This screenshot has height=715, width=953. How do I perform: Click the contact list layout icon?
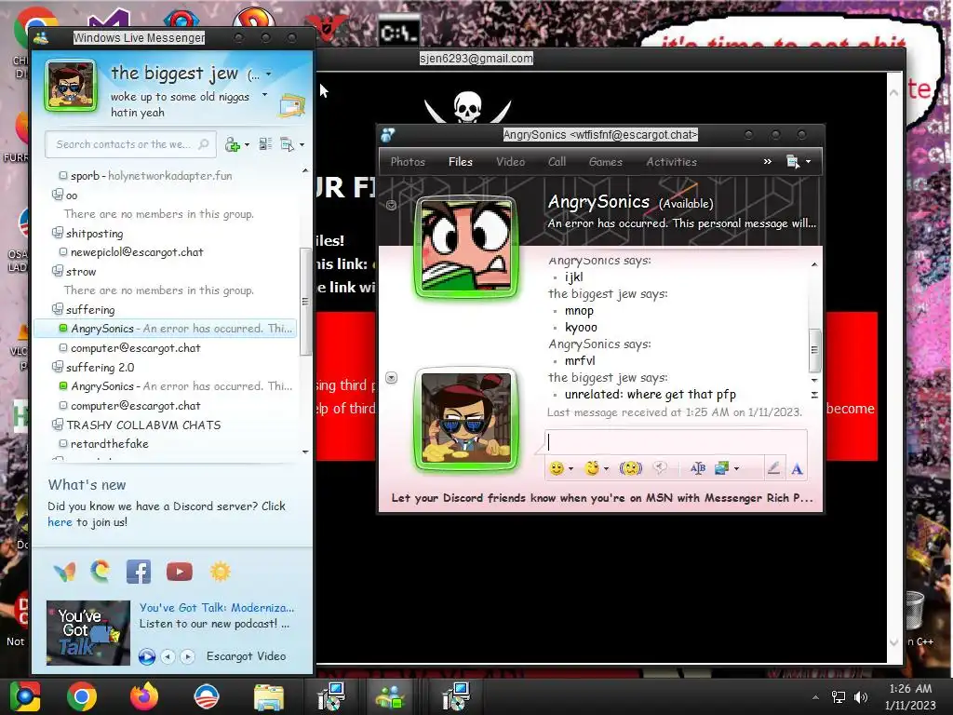point(265,144)
